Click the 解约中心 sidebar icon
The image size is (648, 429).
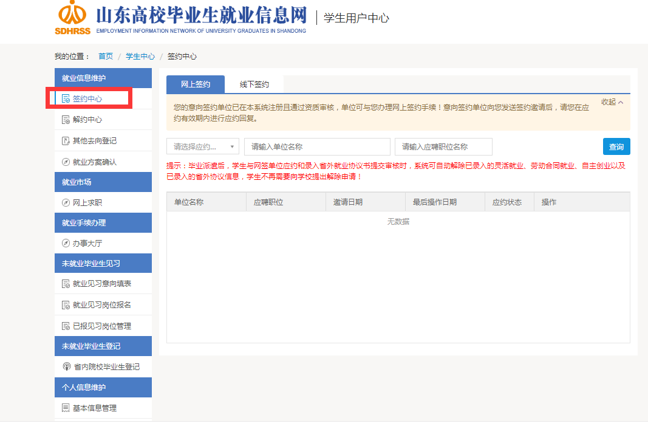pyautogui.click(x=66, y=120)
